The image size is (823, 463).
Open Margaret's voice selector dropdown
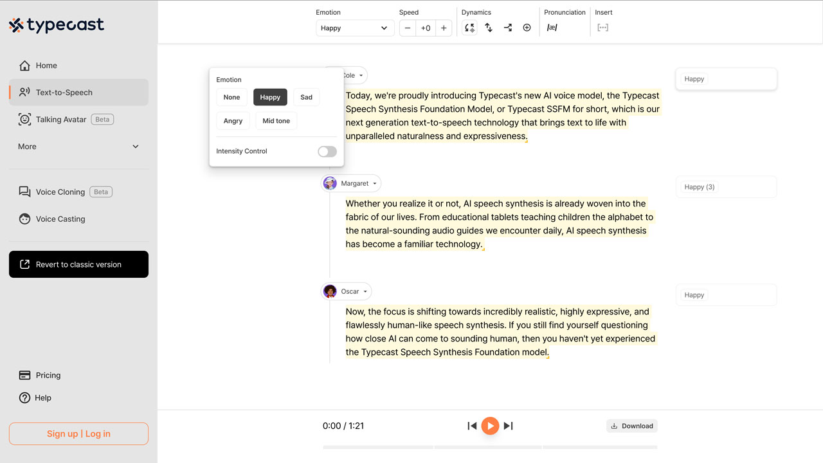(x=350, y=183)
